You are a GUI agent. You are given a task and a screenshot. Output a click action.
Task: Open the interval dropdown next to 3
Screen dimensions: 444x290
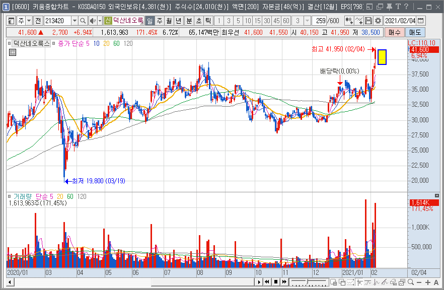click(307, 21)
